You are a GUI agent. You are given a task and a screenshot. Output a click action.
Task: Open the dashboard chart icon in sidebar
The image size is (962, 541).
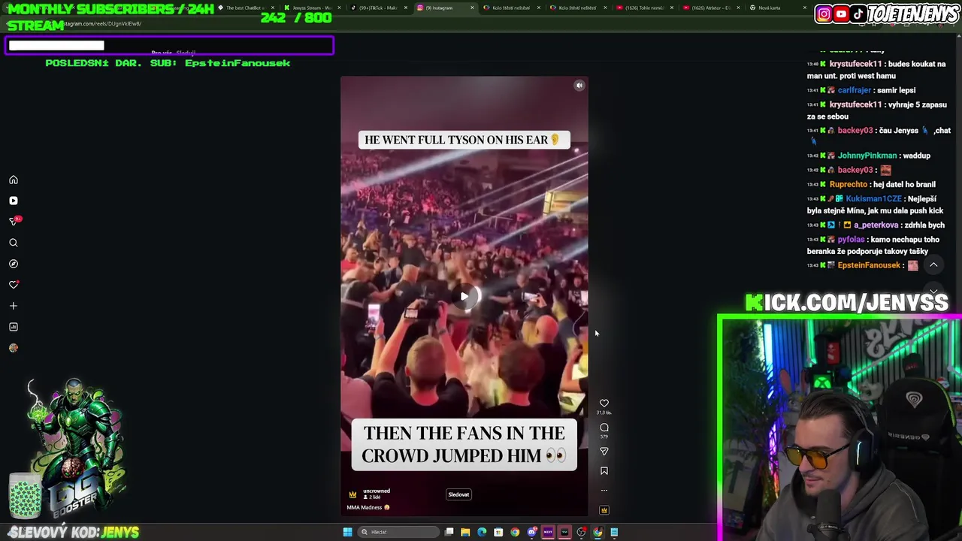[x=14, y=327]
